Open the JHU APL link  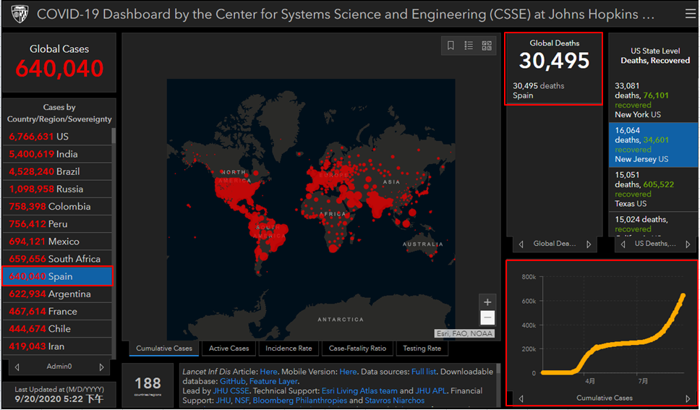431,390
